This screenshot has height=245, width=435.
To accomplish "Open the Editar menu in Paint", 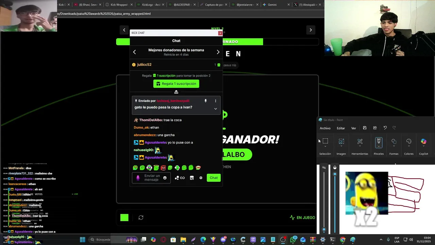I will 341,128.
